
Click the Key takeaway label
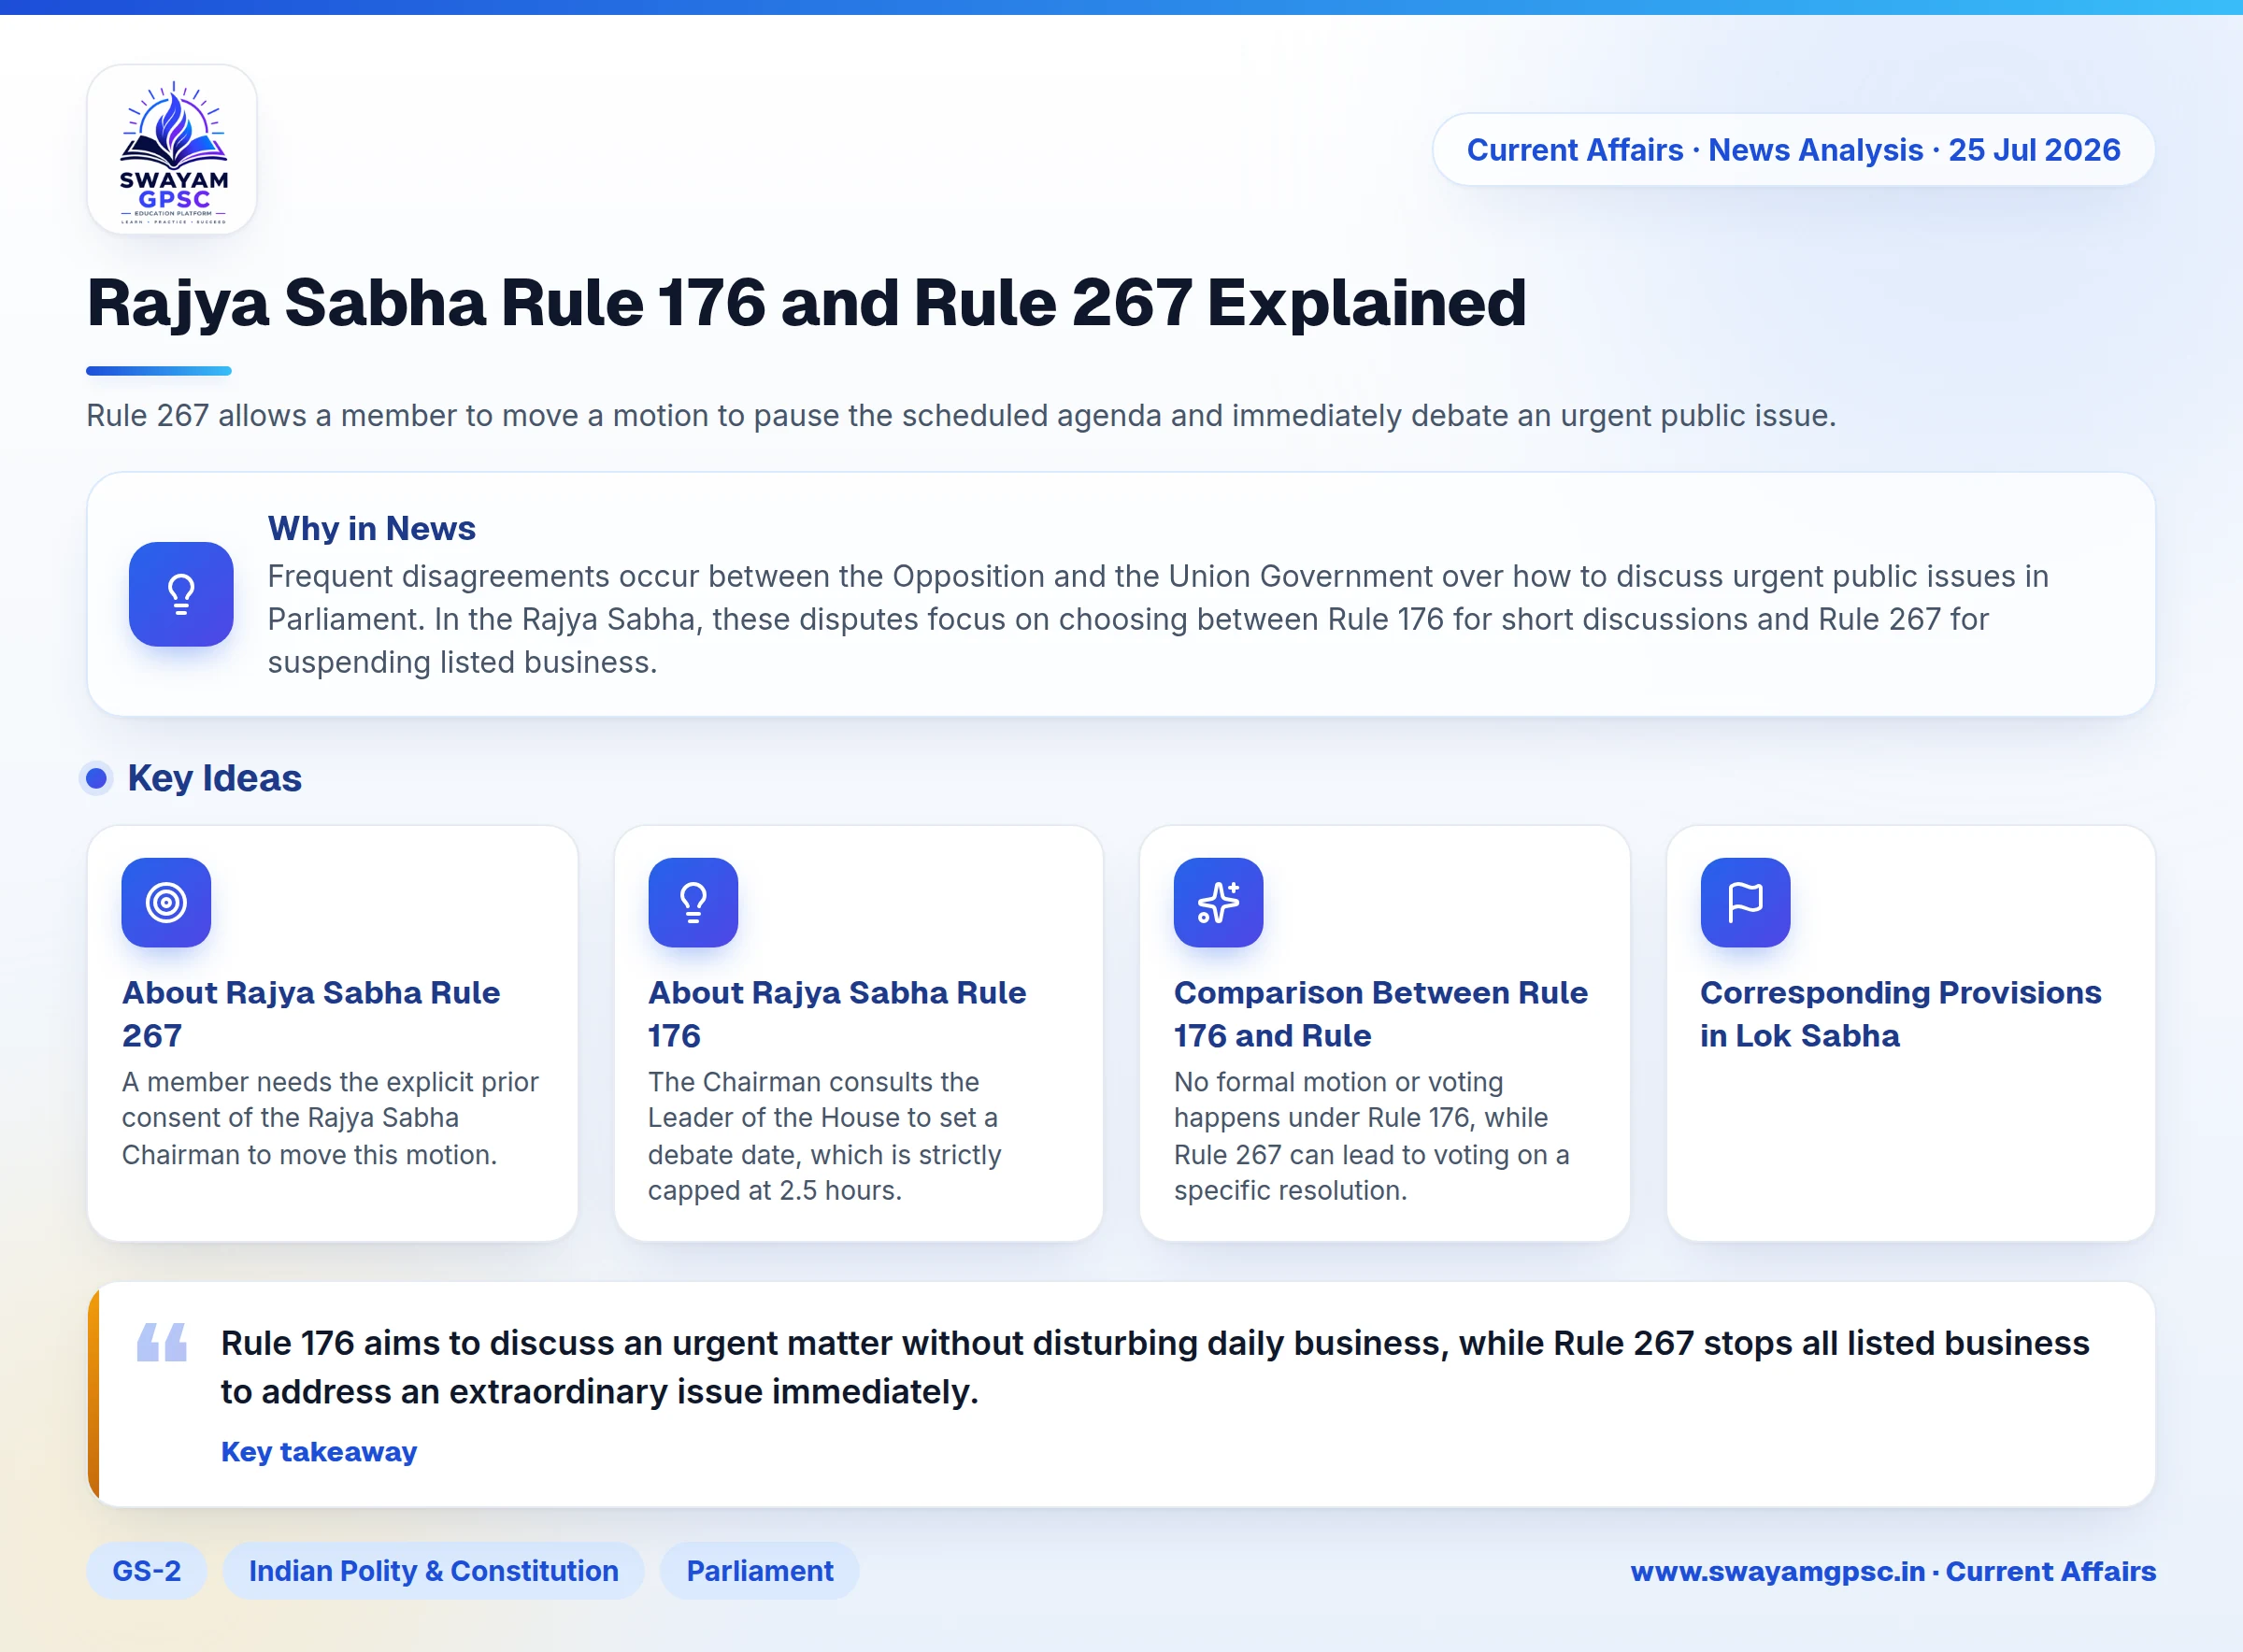coord(319,1451)
